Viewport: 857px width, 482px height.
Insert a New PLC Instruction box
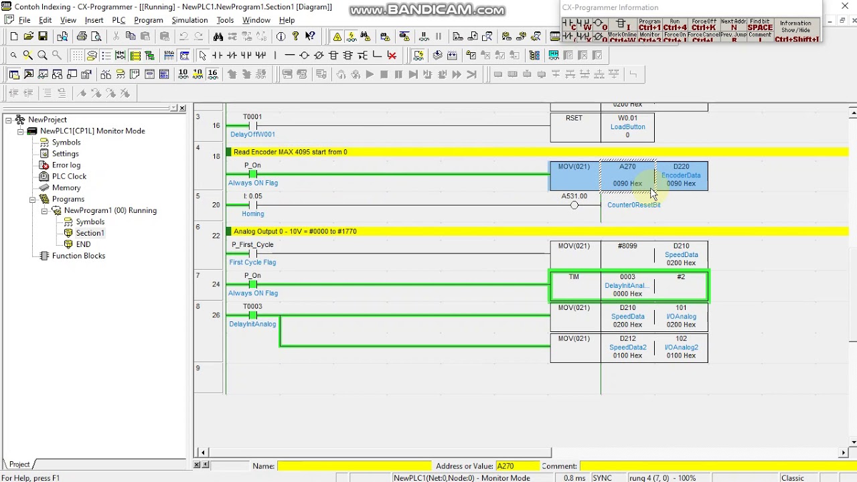[x=333, y=56]
